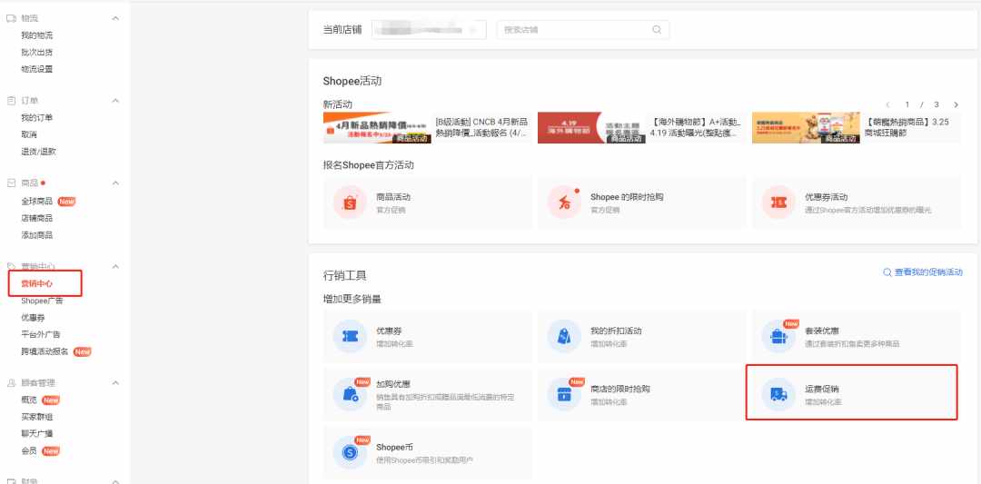Open 我的物流 in sidebar

pyautogui.click(x=37, y=35)
